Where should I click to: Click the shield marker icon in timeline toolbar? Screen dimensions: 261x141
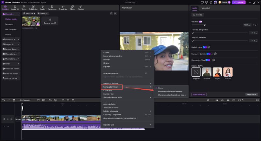pos(38,100)
